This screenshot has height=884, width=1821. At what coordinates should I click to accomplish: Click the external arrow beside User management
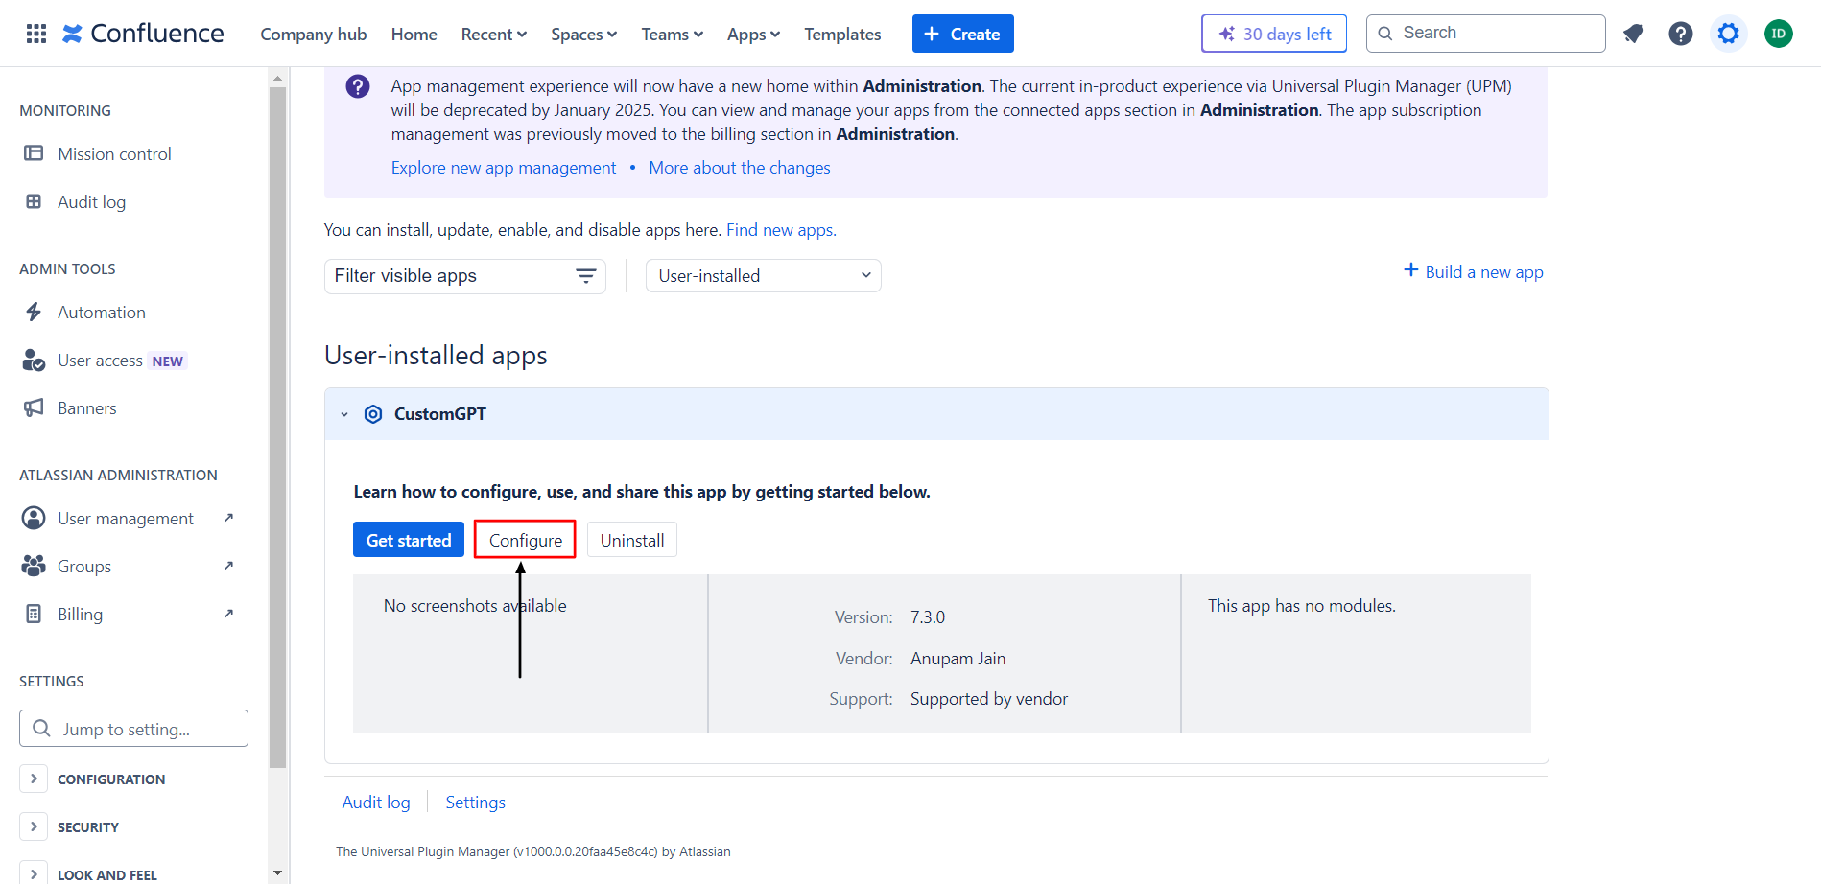coord(228,518)
